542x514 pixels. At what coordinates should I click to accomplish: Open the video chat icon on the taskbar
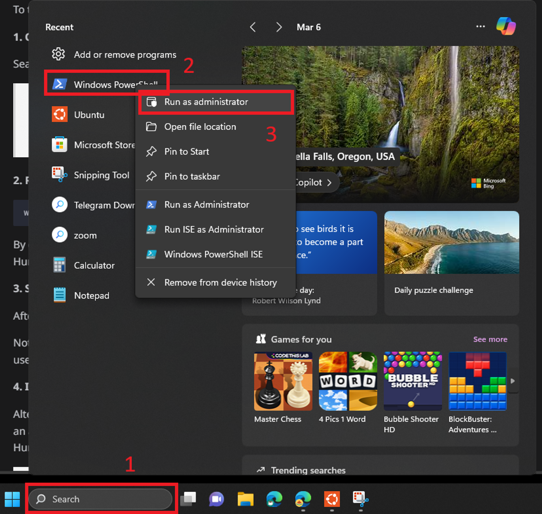(216, 499)
